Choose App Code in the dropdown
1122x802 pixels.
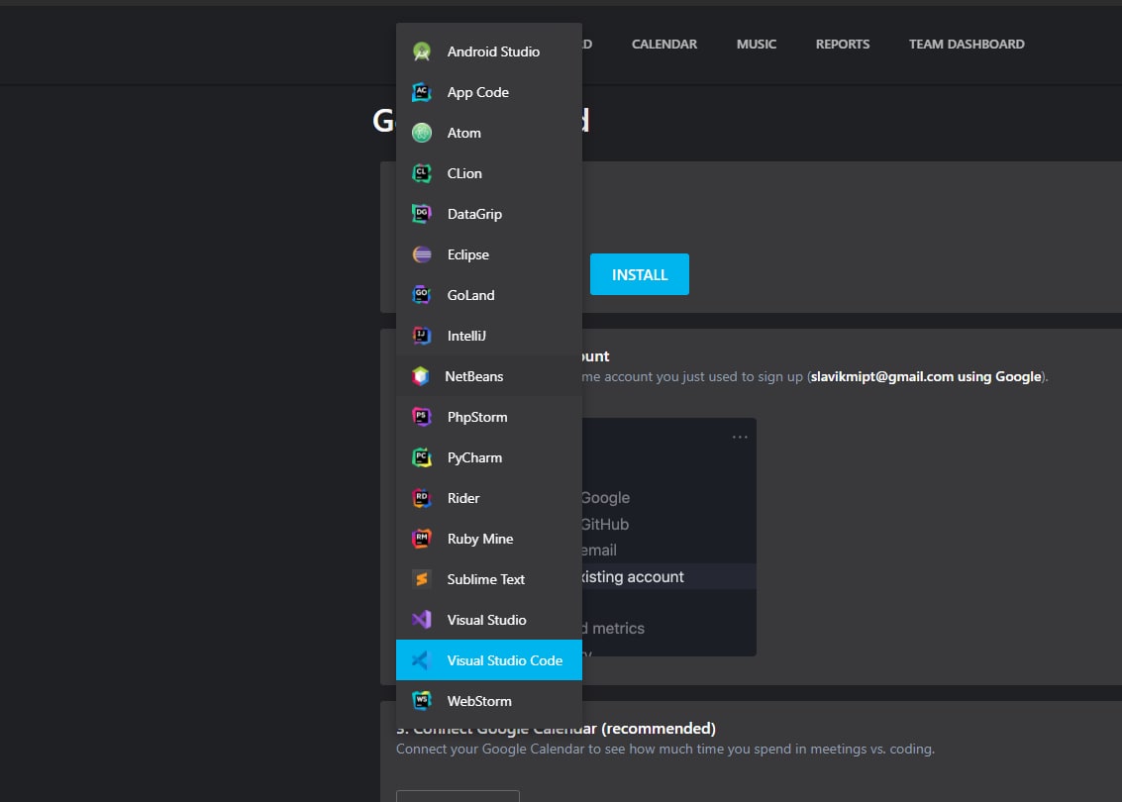pos(489,92)
